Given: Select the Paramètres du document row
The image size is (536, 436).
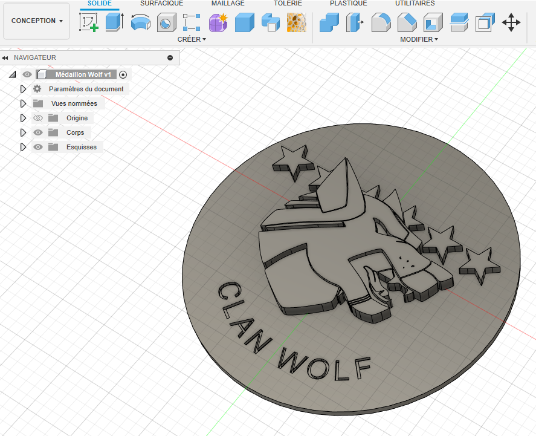Looking at the screenshot, I should [80, 89].
